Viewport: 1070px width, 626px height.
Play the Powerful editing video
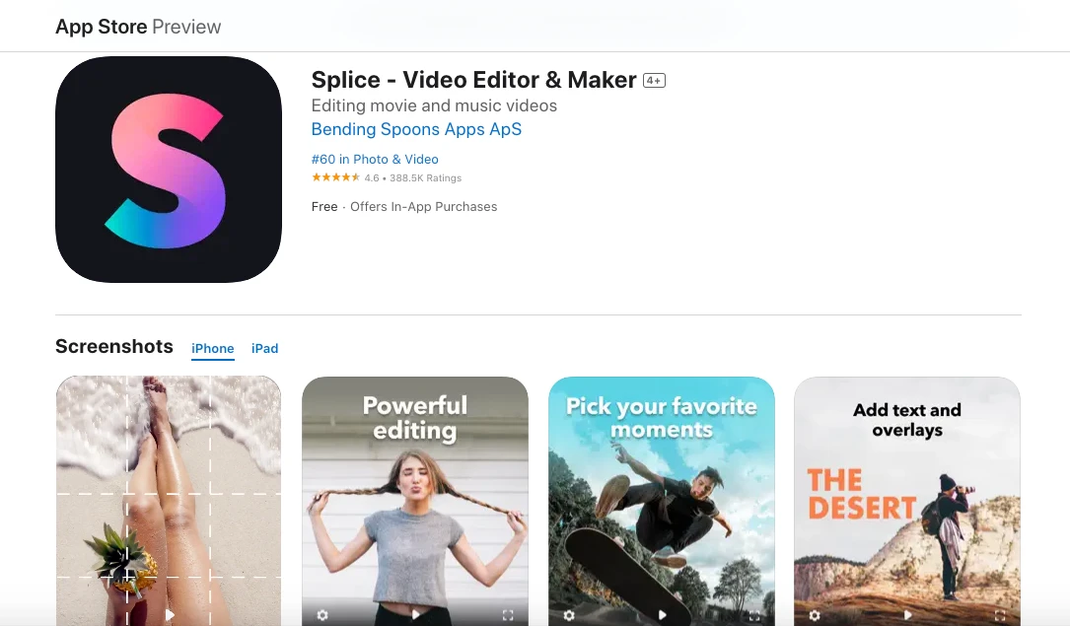coord(415,615)
